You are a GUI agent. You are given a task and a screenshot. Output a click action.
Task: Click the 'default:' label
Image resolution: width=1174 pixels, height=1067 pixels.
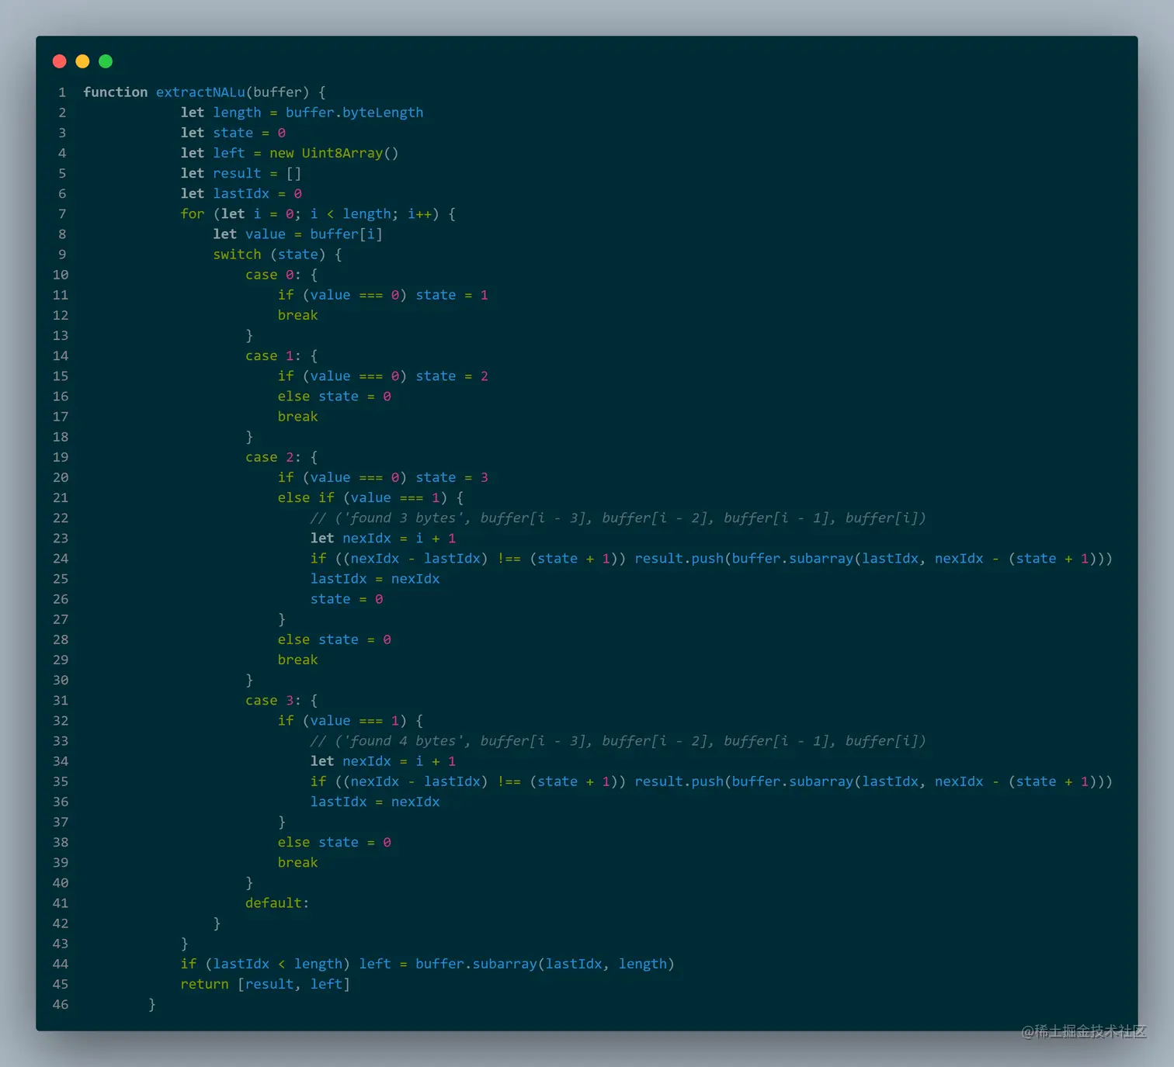[277, 903]
